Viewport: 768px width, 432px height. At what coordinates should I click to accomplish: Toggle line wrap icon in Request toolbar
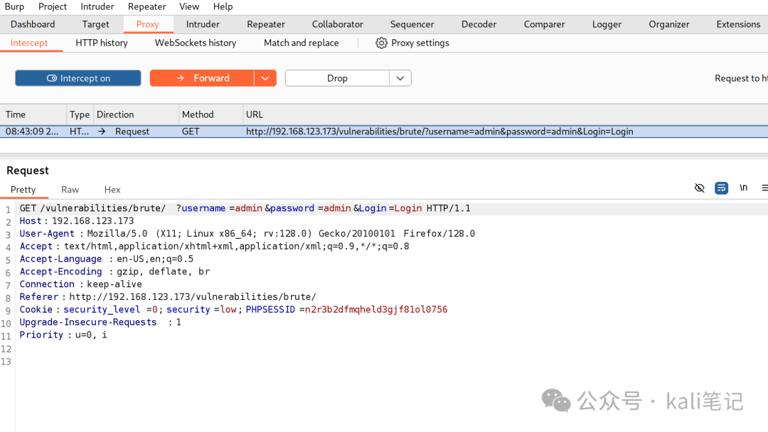click(721, 188)
